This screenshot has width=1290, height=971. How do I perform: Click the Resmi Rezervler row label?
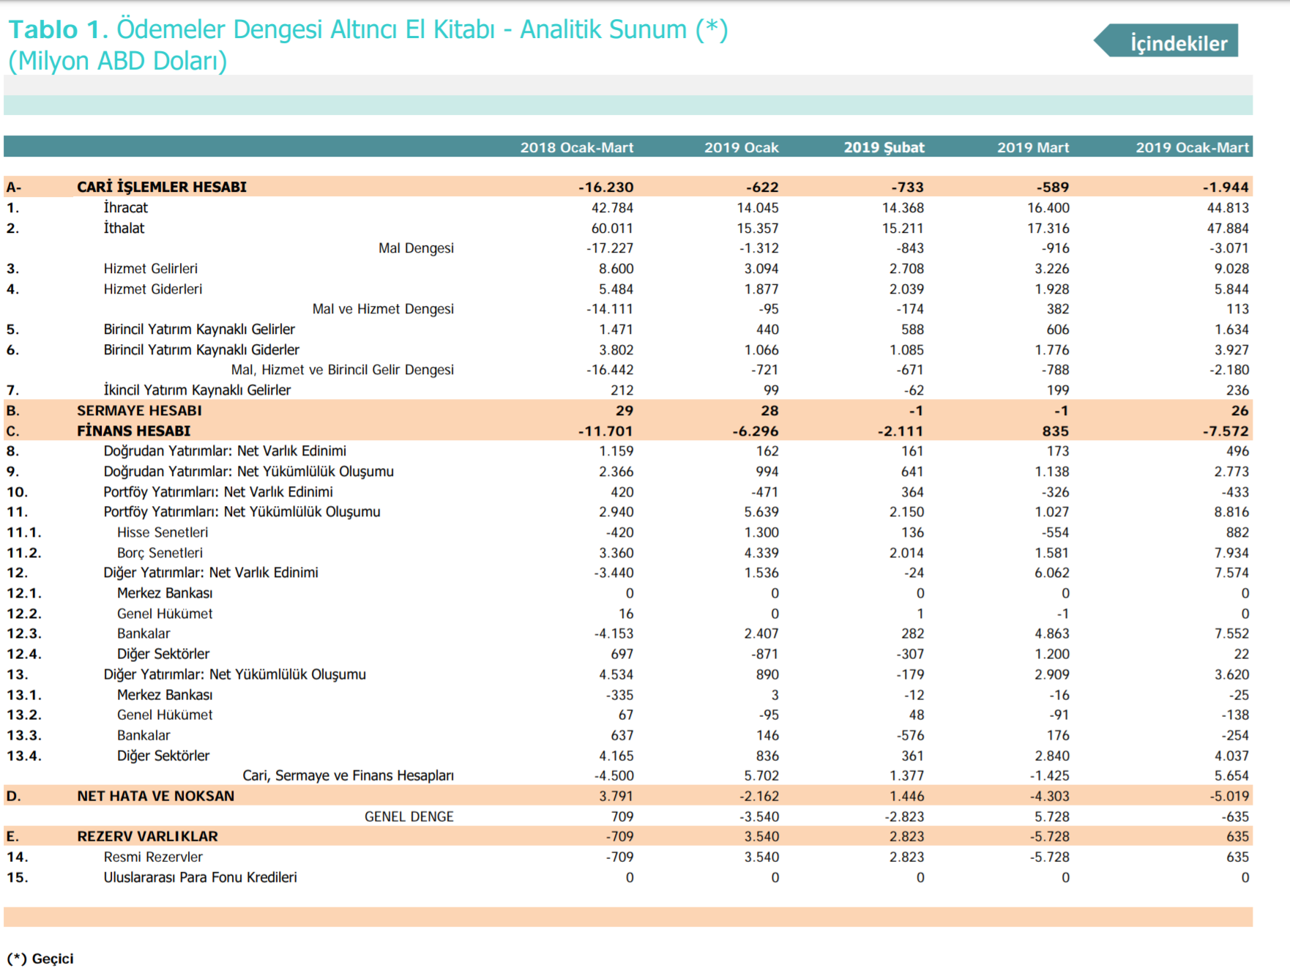pyautogui.click(x=153, y=857)
